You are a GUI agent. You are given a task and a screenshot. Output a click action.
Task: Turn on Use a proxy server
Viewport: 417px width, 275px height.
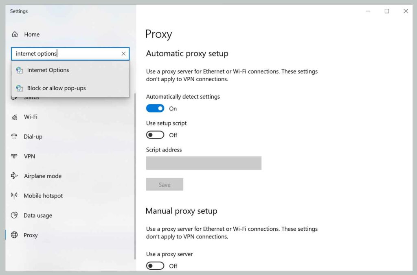pyautogui.click(x=155, y=266)
